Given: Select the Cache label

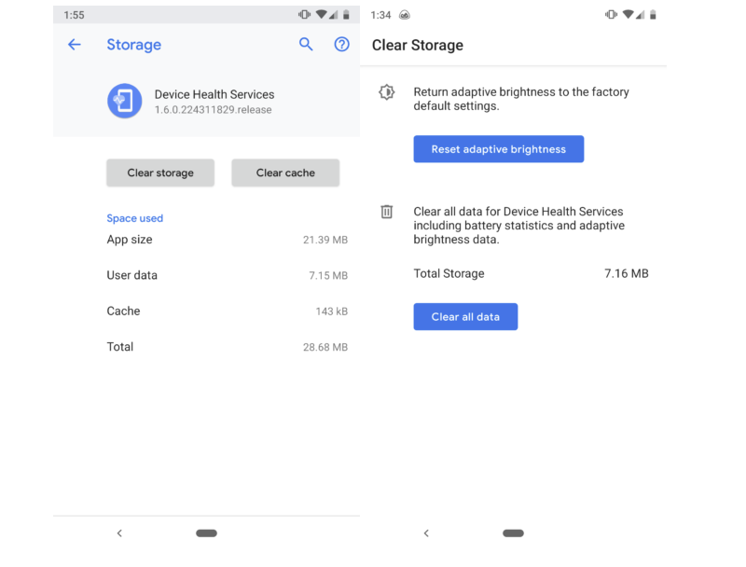Looking at the screenshot, I should pos(123,311).
